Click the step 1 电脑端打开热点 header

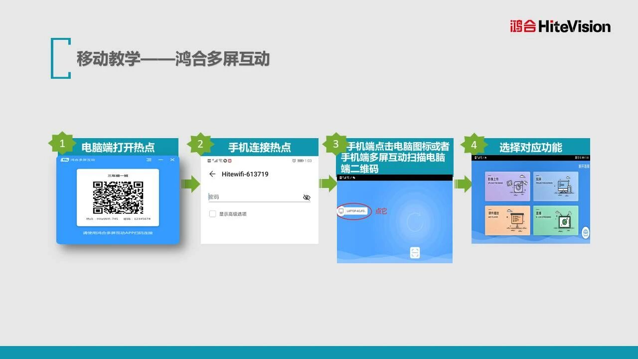[118, 147]
